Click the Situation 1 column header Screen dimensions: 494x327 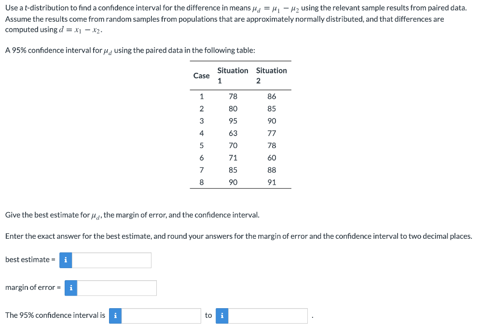click(233, 76)
